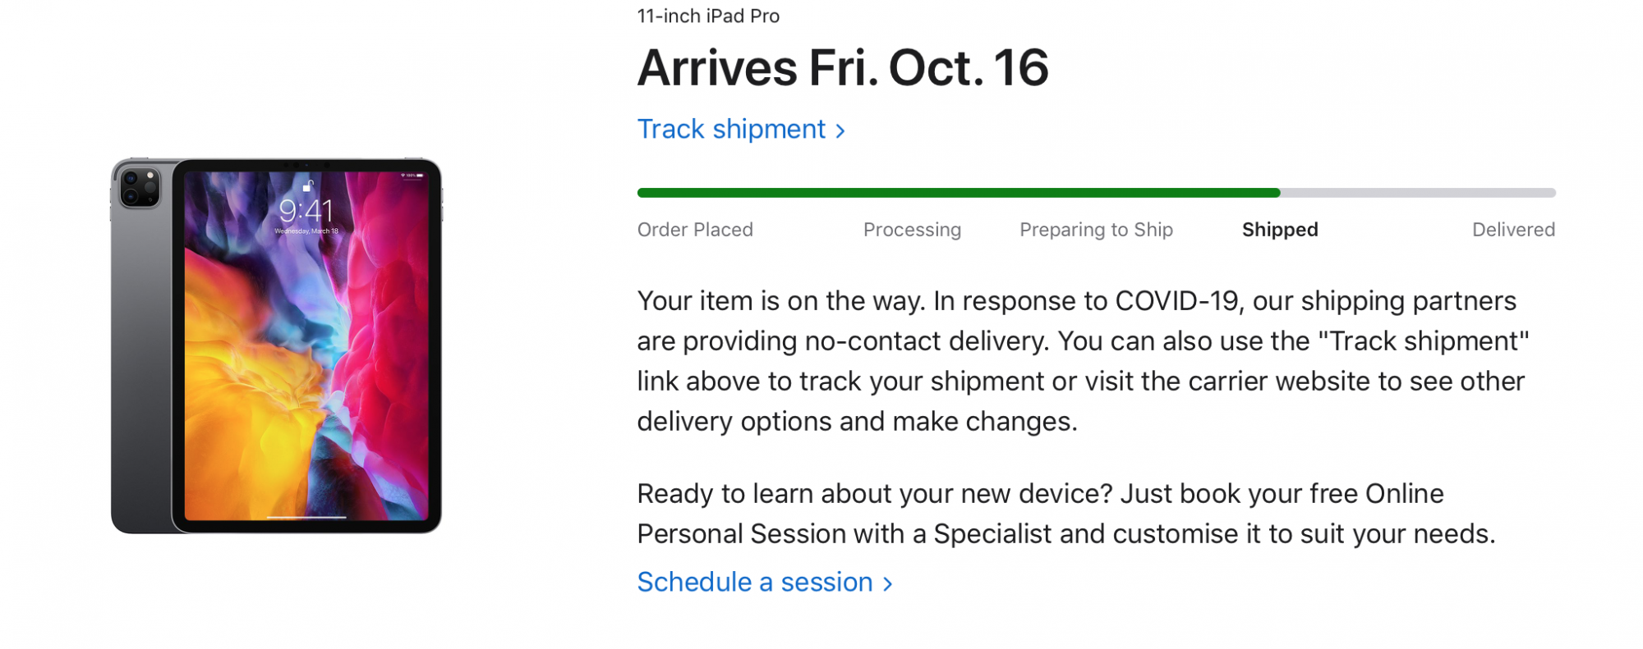Click the 9:41 clock on iPad screen
The width and height of the screenshot is (1643, 649).
(x=306, y=211)
